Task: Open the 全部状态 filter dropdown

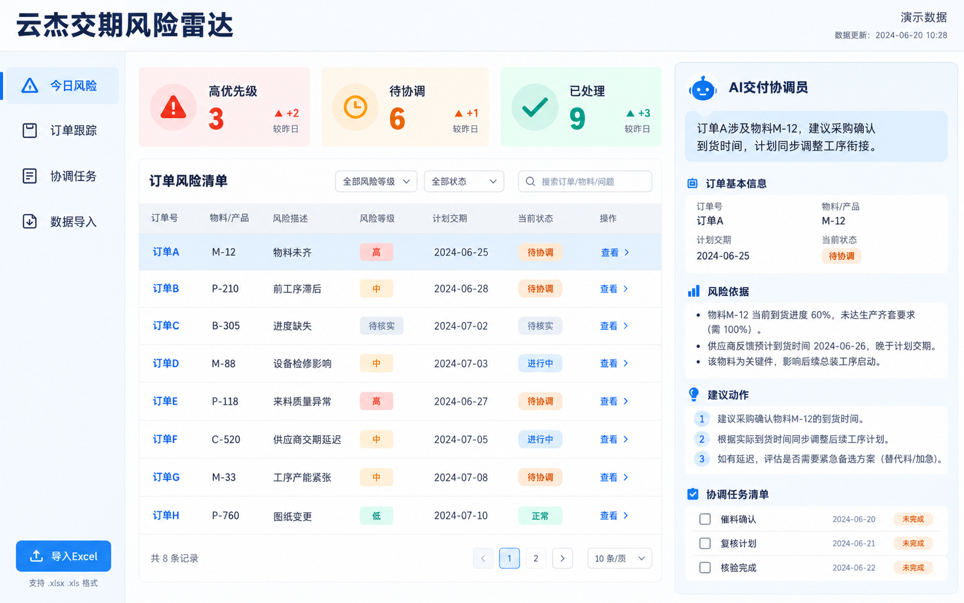Action: [464, 182]
